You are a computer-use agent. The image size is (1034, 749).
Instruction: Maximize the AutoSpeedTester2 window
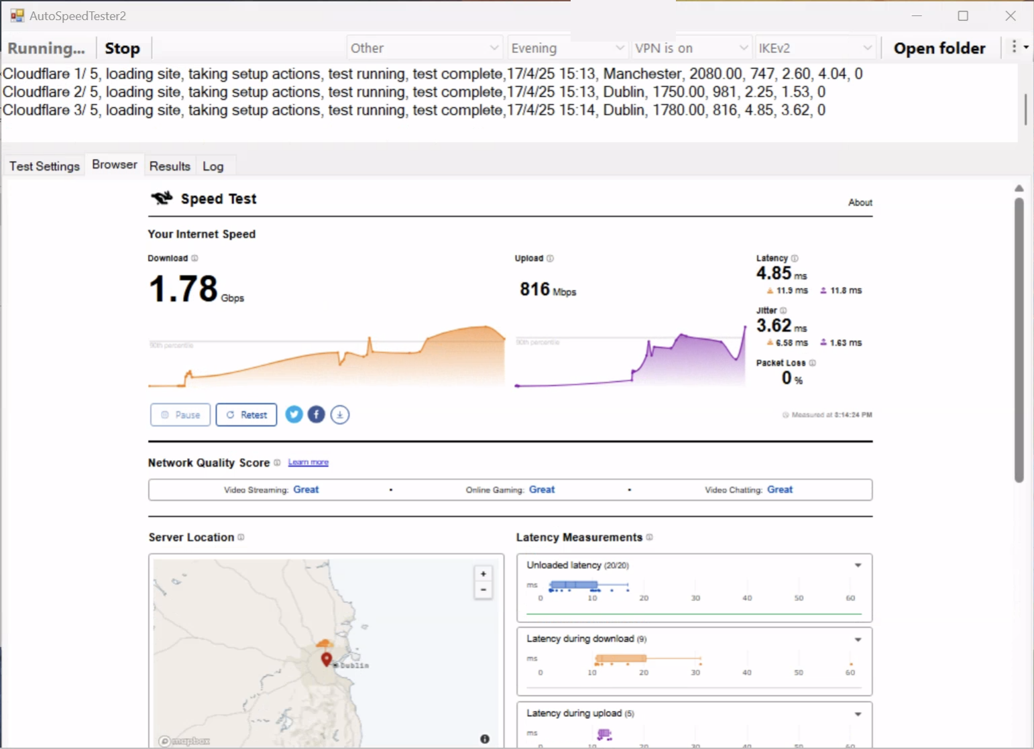(963, 15)
